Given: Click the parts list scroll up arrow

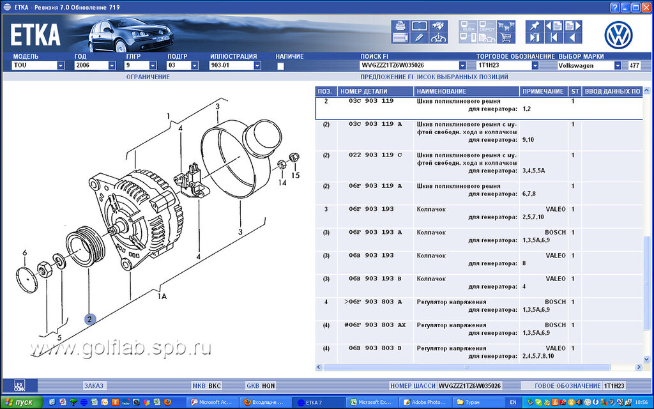Looking at the screenshot, I should [x=646, y=90].
